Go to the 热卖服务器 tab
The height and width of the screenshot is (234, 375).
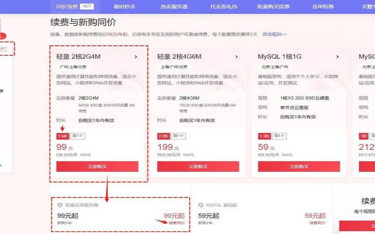pyautogui.click(x=174, y=7)
